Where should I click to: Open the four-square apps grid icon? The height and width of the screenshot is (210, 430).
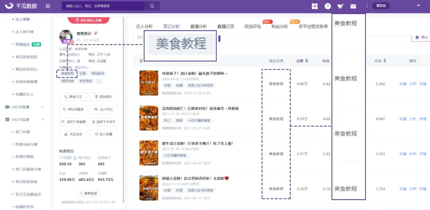315,6
